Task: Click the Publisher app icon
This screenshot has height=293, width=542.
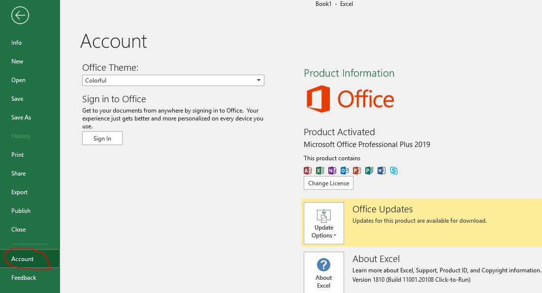Action: tap(369, 171)
